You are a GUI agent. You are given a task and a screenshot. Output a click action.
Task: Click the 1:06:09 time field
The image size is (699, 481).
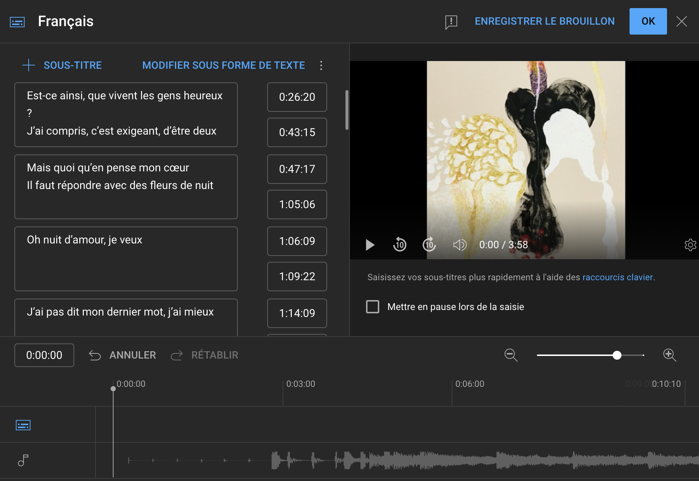[x=297, y=241]
